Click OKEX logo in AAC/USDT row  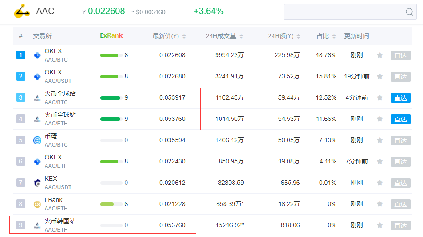[x=37, y=77]
